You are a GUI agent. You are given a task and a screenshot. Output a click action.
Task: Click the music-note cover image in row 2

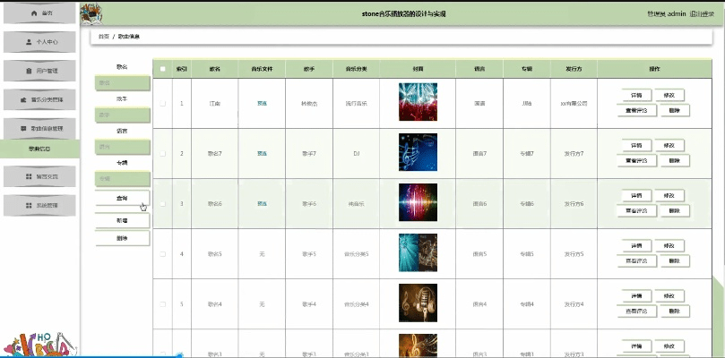pos(418,153)
